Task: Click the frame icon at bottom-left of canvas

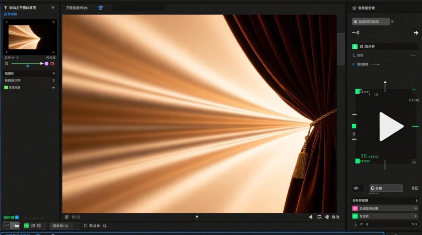Action: click(x=67, y=217)
